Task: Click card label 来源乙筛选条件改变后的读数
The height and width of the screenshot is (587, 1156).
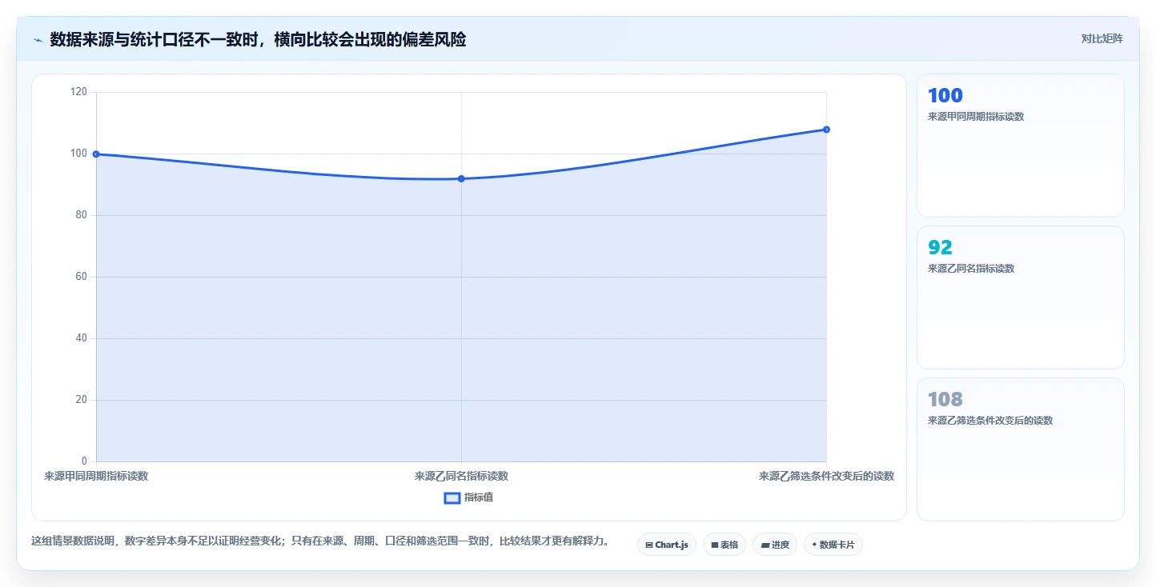Action: (990, 421)
